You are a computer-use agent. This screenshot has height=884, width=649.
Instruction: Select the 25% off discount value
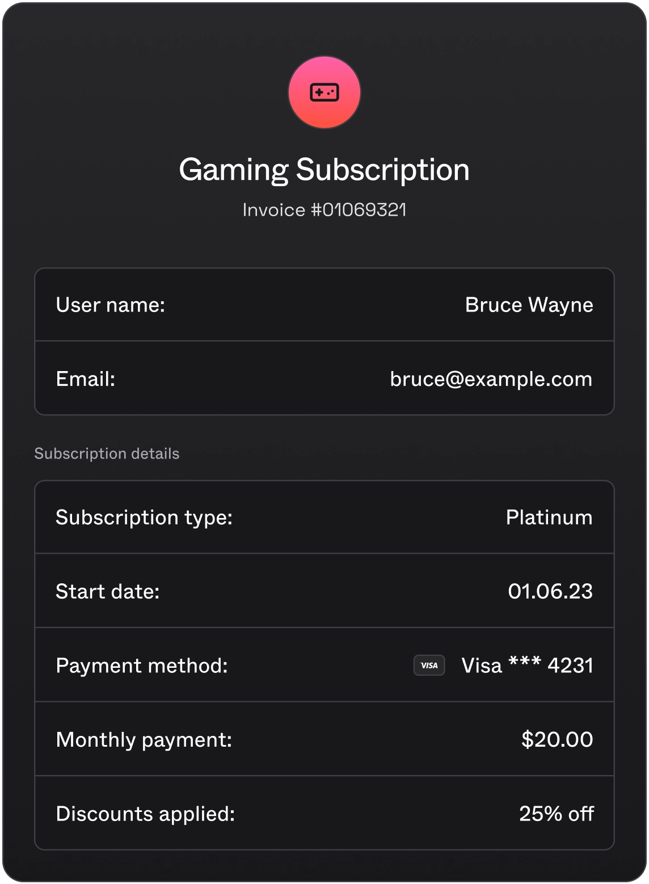556,814
